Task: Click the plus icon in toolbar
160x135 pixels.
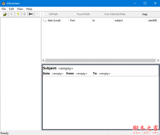Action: click(24, 14)
